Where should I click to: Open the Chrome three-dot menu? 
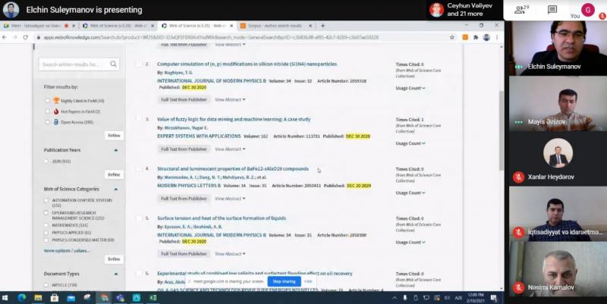click(497, 37)
